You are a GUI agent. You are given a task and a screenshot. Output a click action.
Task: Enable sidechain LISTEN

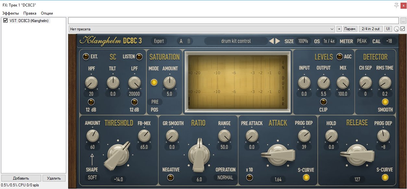coord(139,56)
